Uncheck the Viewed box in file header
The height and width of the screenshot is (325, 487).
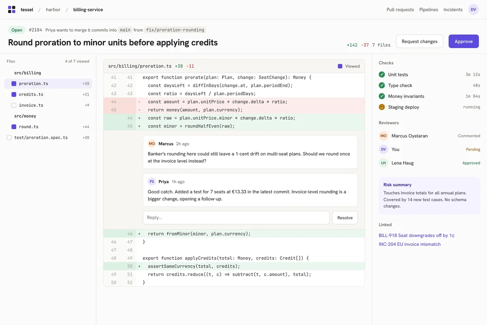click(x=340, y=66)
